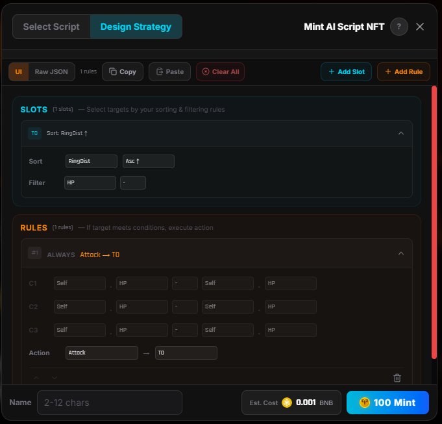Click the 100 Mint button
The image size is (442, 424).
[387, 403]
